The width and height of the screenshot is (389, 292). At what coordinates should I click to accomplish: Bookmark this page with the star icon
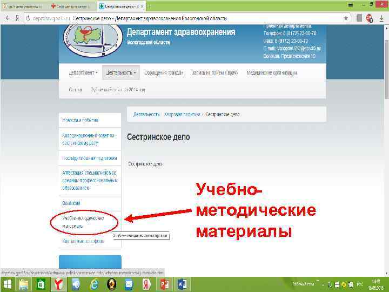coord(346,18)
